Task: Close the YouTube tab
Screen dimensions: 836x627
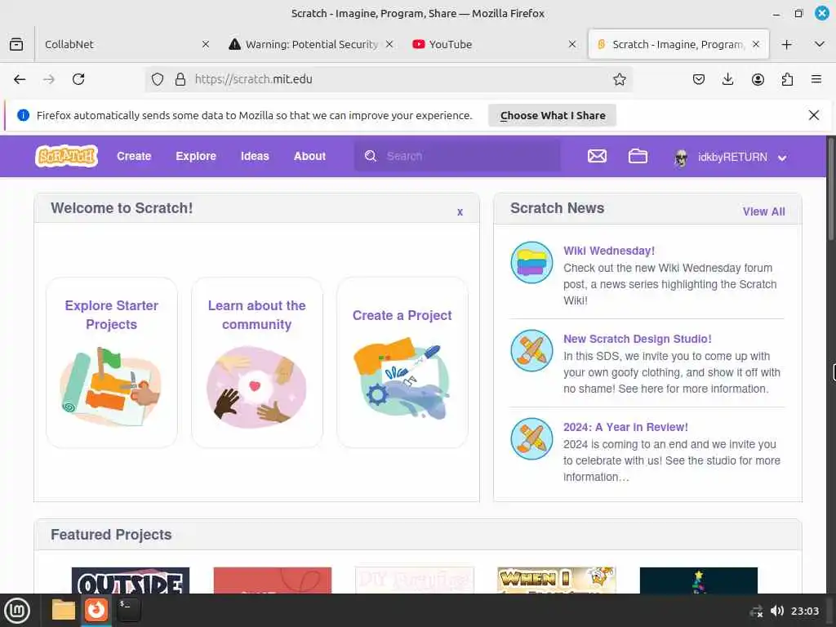Action: pos(572,44)
